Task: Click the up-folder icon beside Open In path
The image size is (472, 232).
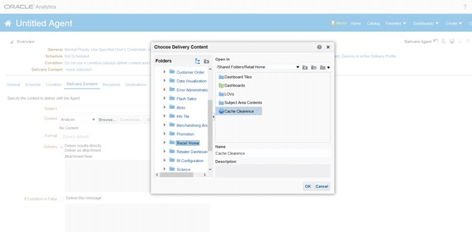Action: (x=305, y=67)
